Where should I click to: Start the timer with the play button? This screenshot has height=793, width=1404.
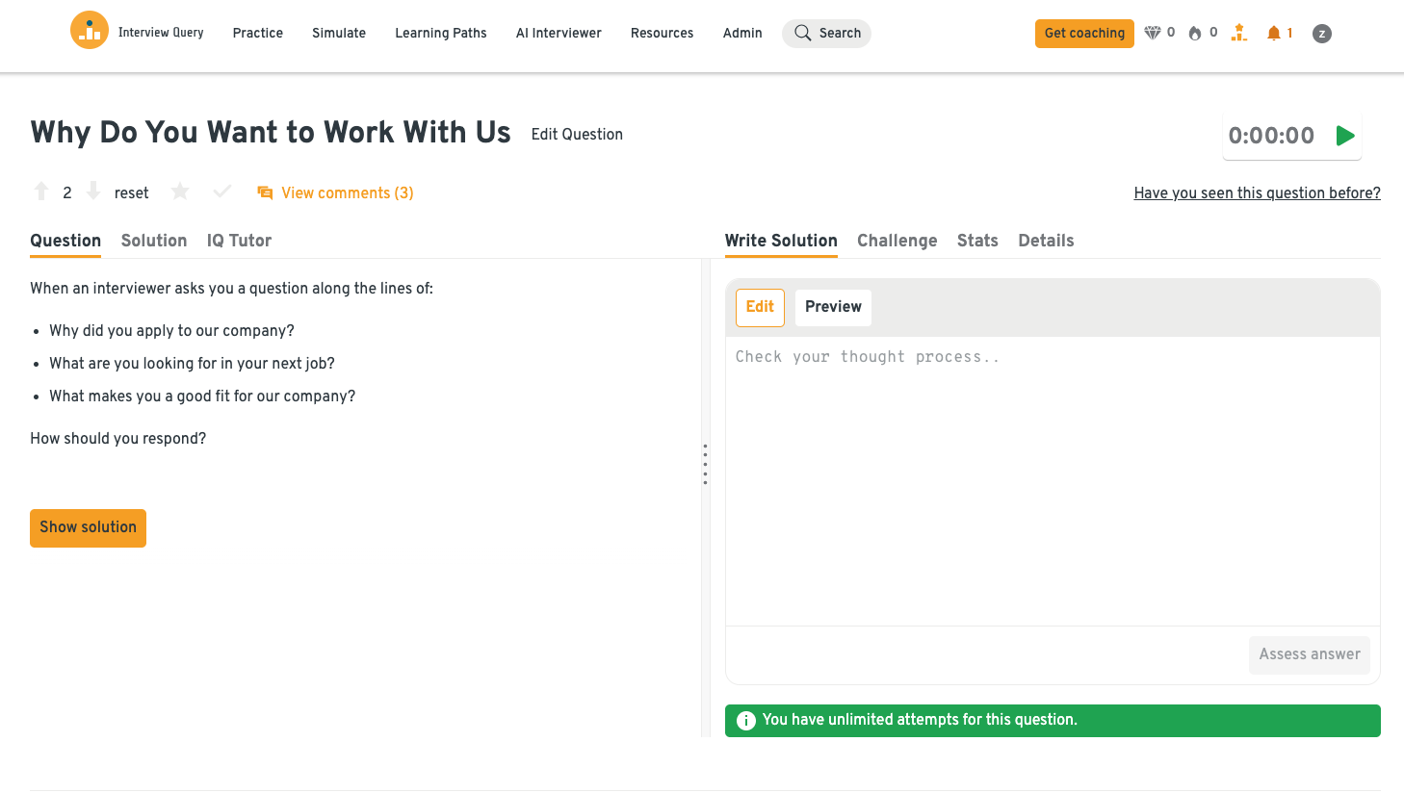point(1345,136)
